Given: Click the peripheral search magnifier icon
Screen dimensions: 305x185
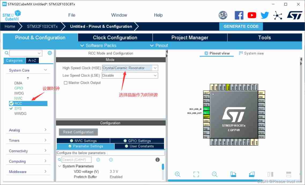Looking at the screenshot, I should [7, 53].
